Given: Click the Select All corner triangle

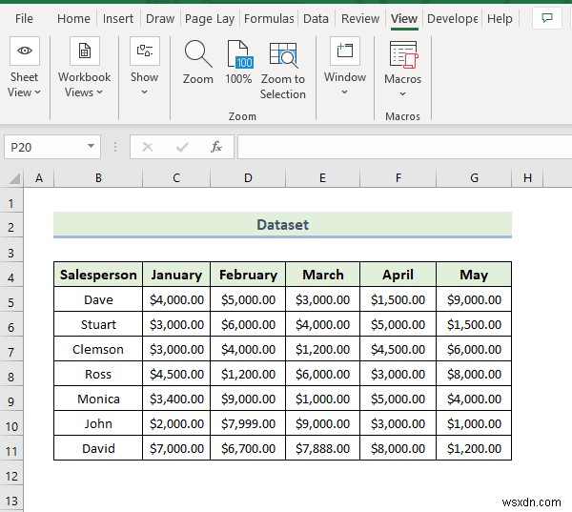Looking at the screenshot, I should pyautogui.click(x=14, y=178).
